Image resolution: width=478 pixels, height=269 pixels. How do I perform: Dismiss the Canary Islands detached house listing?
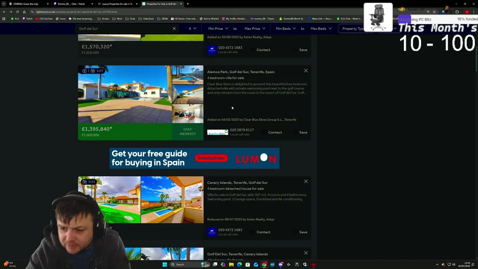pos(306,181)
